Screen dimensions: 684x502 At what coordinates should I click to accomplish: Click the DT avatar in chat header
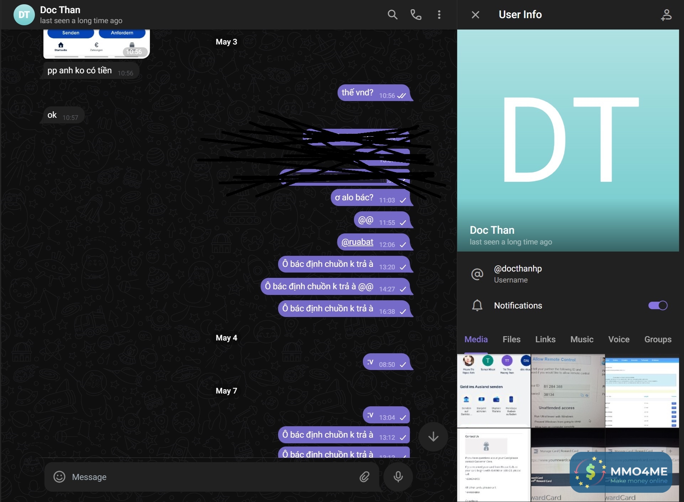coord(24,15)
